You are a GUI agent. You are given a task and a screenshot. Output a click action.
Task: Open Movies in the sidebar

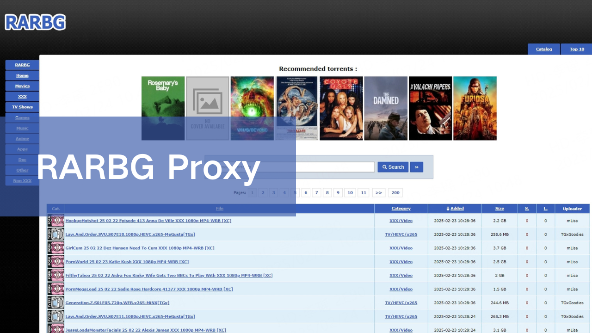[x=22, y=86]
